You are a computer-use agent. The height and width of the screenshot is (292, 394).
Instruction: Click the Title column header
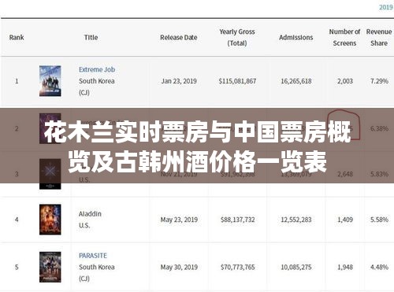[91, 38]
